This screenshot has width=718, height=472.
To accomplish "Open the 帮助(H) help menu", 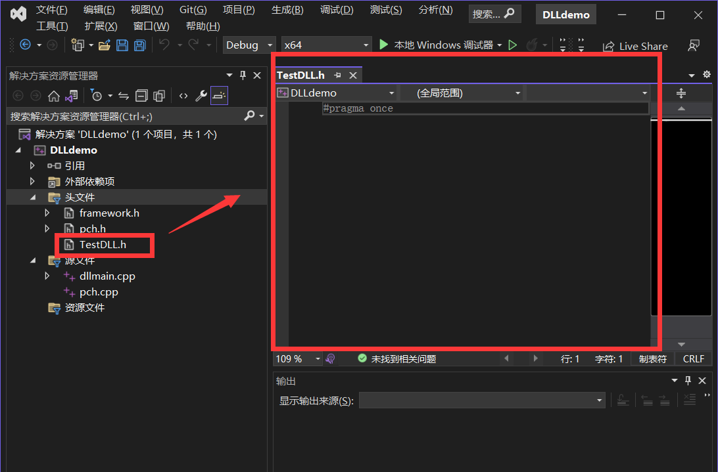I will (x=203, y=26).
